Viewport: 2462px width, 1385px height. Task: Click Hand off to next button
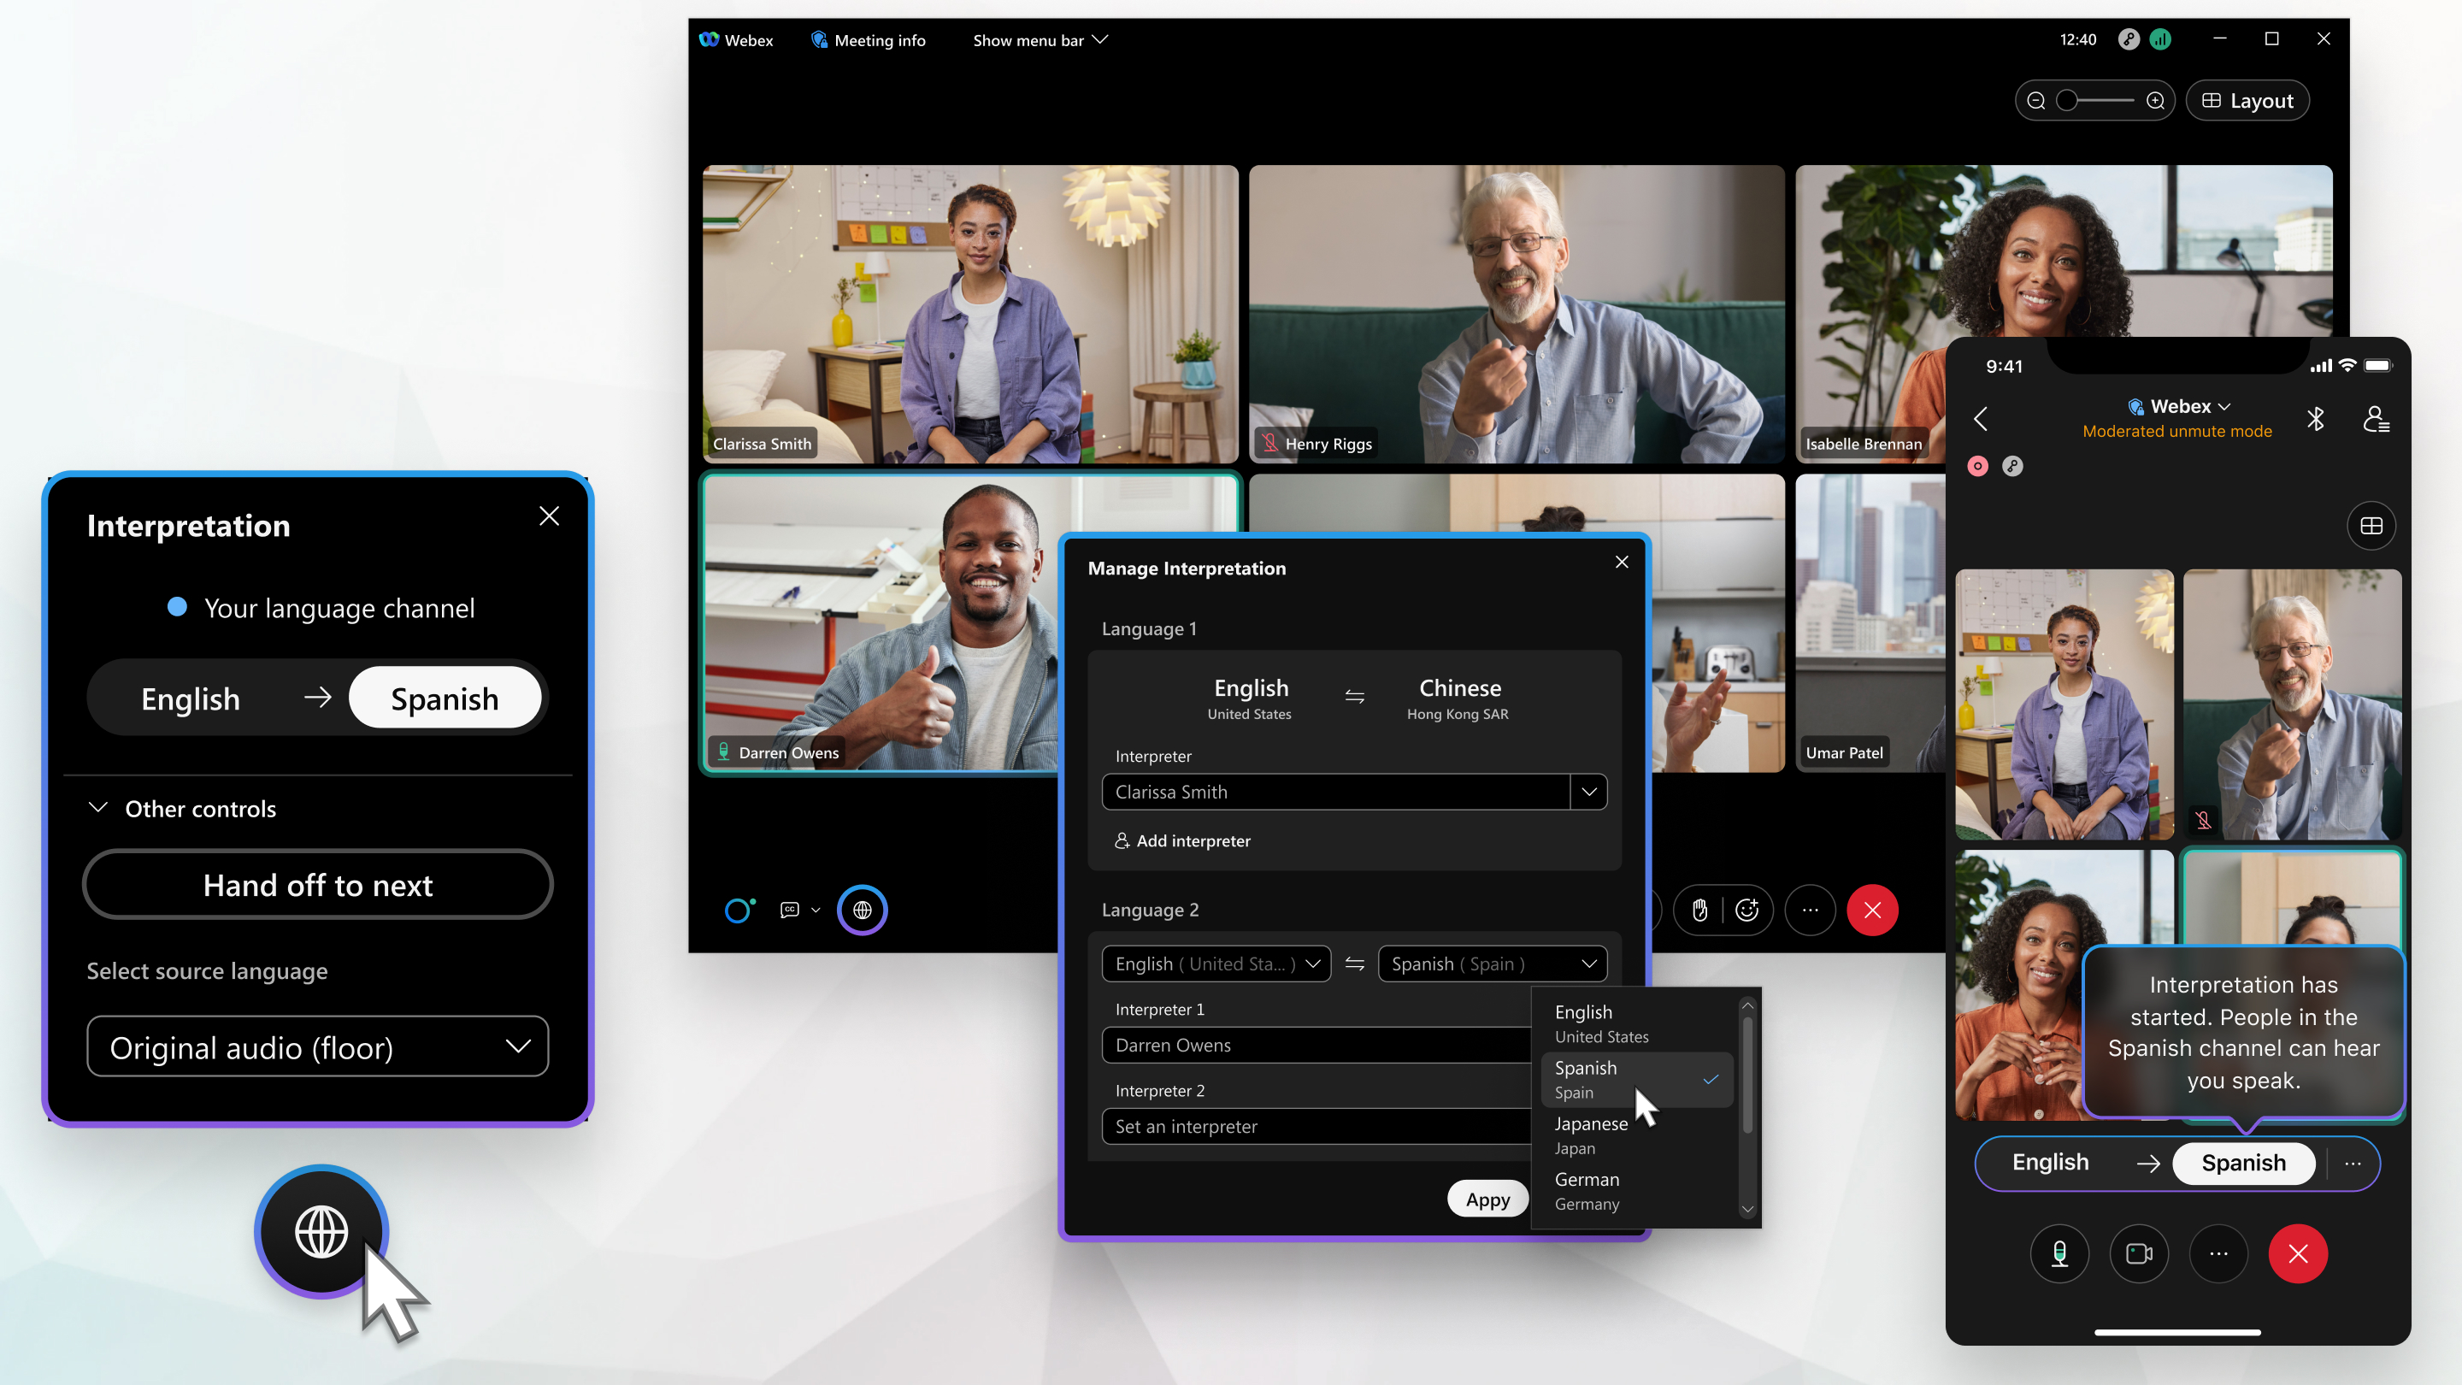click(318, 885)
